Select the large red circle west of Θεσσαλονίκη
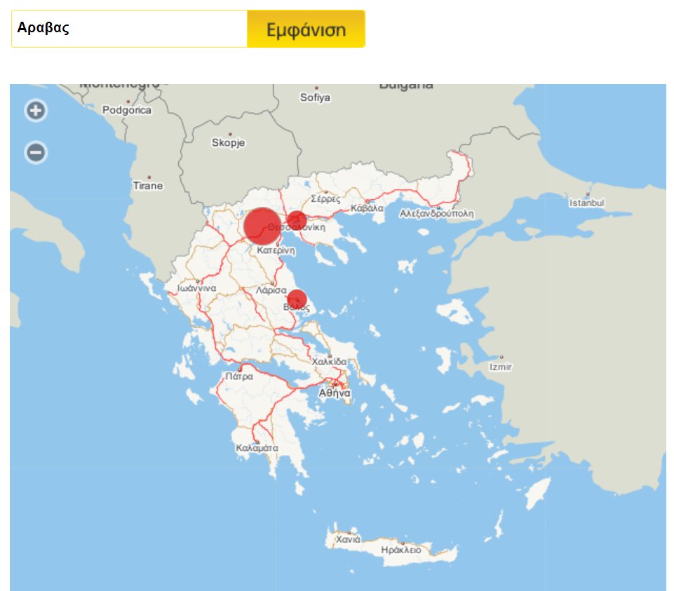674x591 pixels. click(x=262, y=226)
